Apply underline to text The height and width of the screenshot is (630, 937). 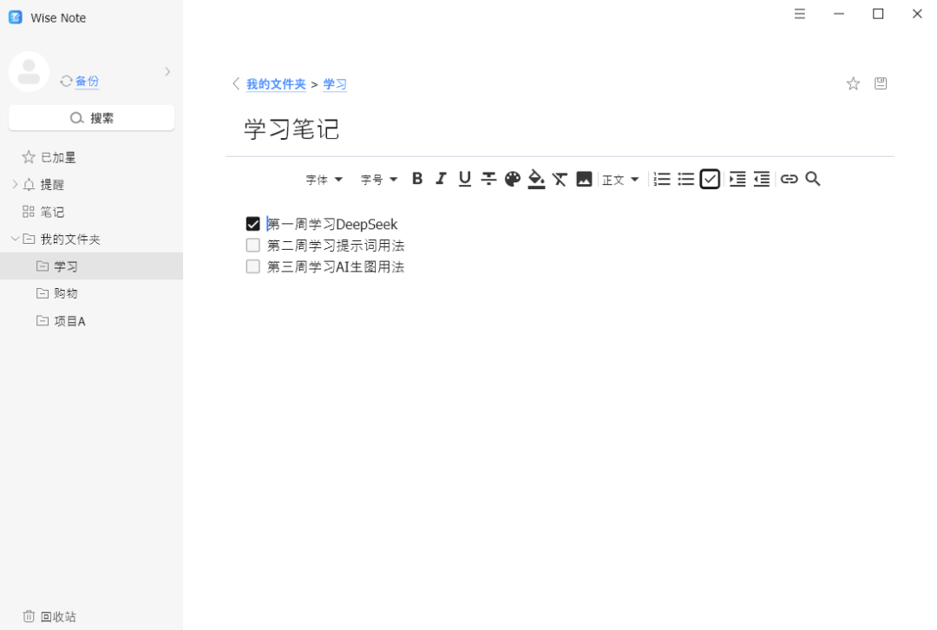(x=465, y=179)
